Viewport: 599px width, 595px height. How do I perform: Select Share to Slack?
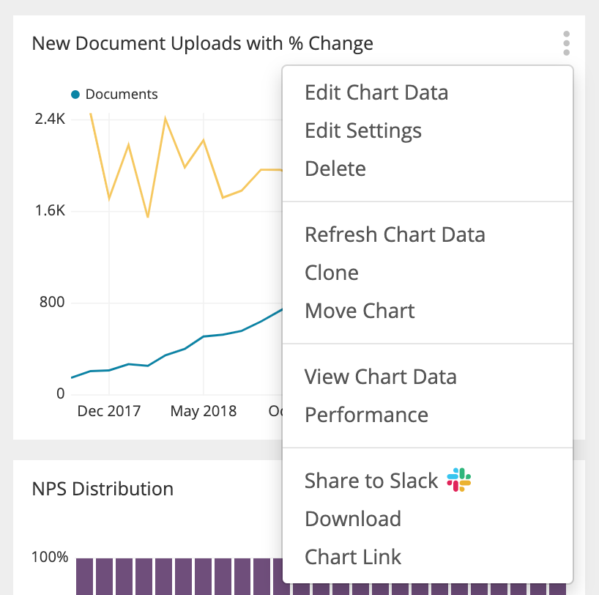pyautogui.click(x=371, y=481)
